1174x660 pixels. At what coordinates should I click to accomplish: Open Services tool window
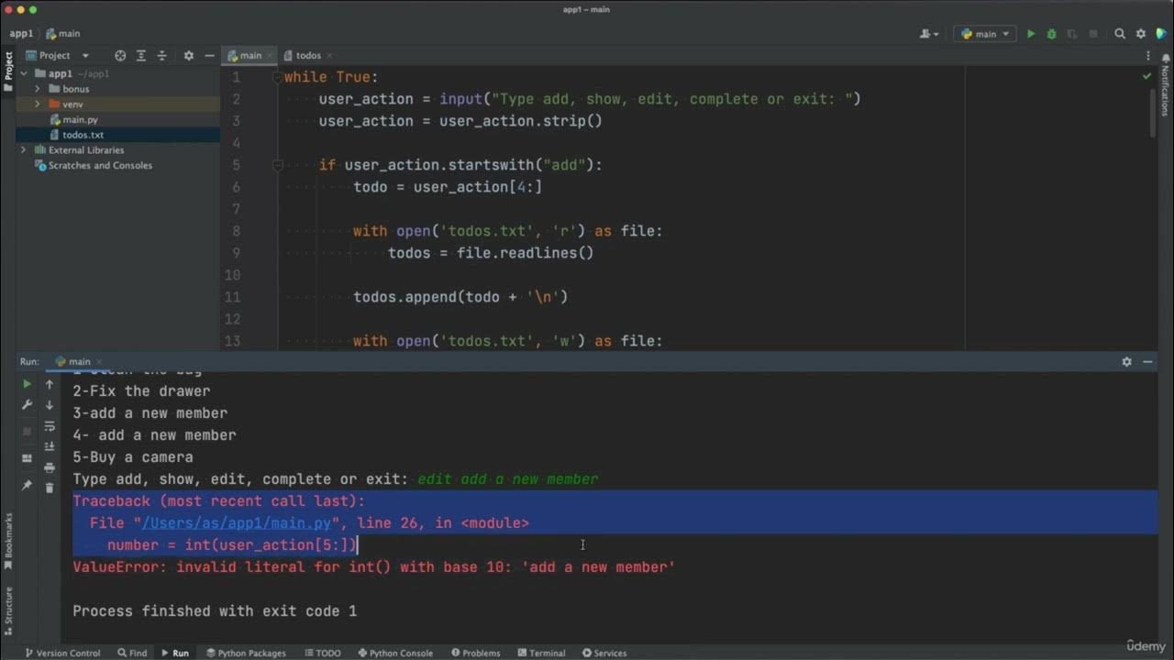pyautogui.click(x=603, y=653)
